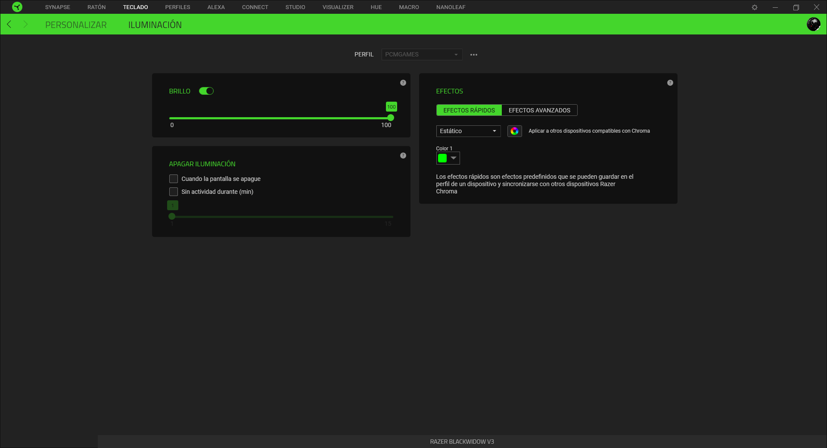Image resolution: width=827 pixels, height=448 pixels.
Task: Go forward with the right arrow
Action: [25, 24]
